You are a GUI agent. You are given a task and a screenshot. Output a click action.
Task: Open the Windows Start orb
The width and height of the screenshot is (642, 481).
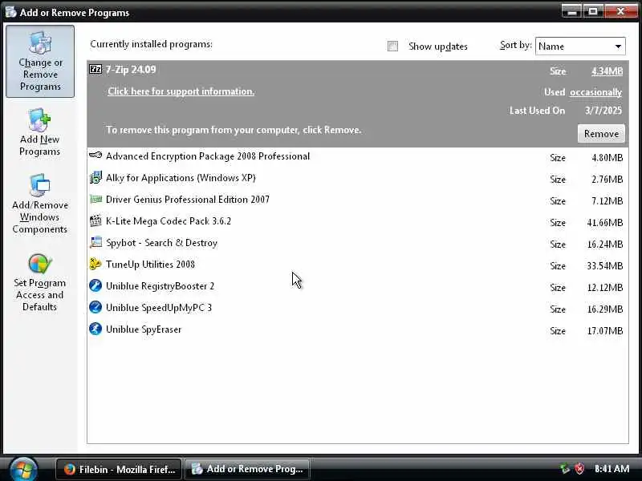coord(23,470)
